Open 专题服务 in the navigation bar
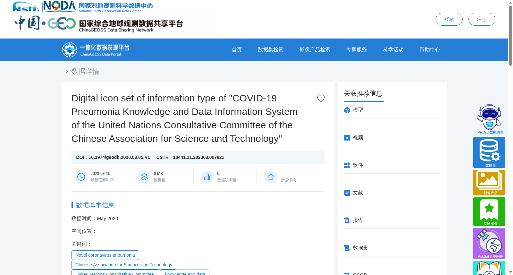This screenshot has height=275, width=513. (x=357, y=50)
